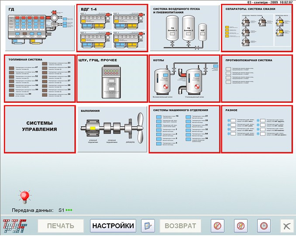The width and height of the screenshot is (296, 236).
Task: Click the tank 30 temperature row
Action: tap(56, 95)
